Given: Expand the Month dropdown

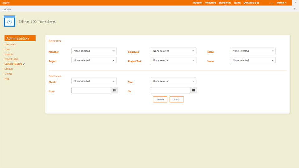Looking at the screenshot, I should [x=94, y=81].
